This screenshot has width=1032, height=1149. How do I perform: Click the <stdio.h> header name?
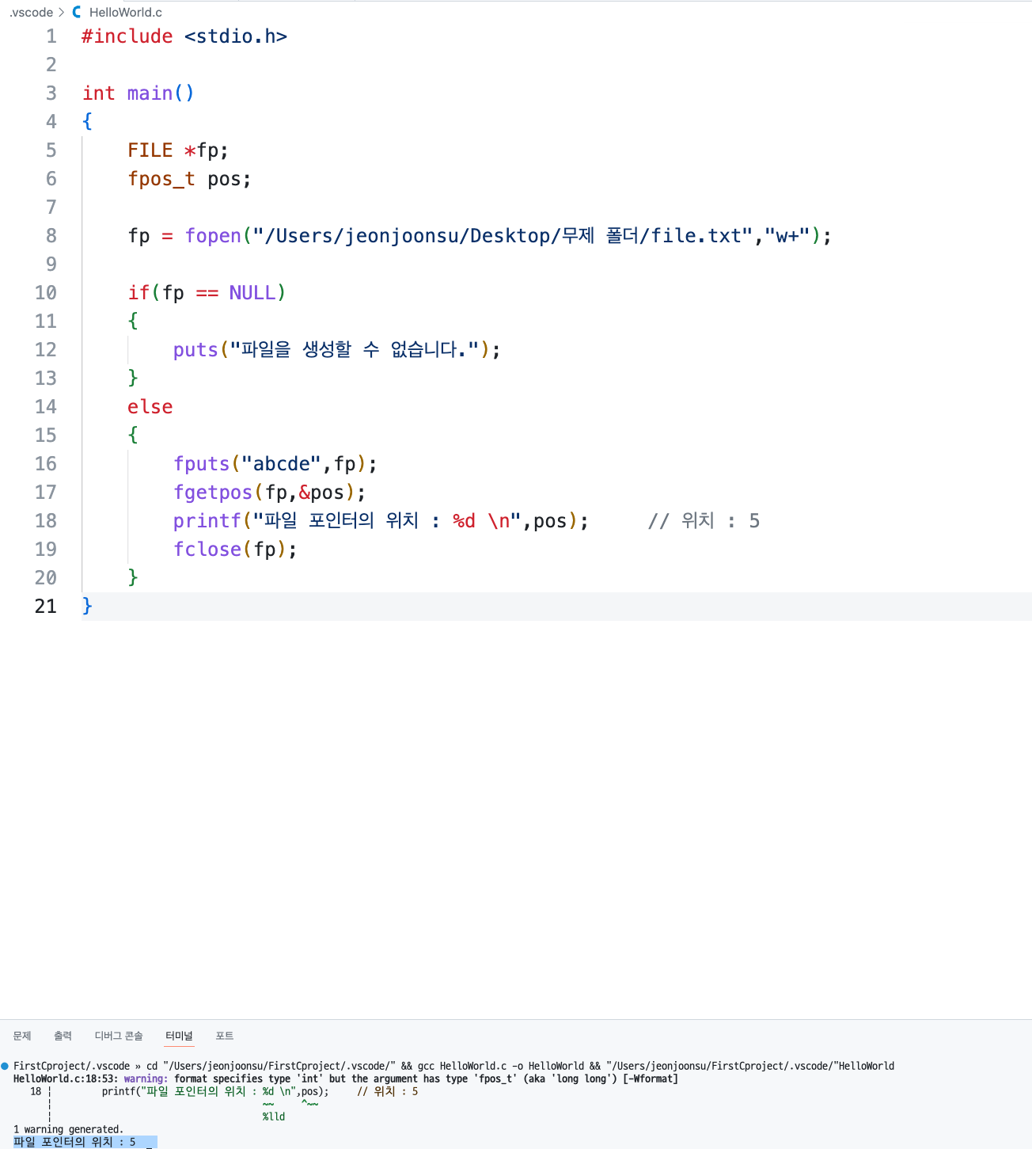tap(236, 36)
